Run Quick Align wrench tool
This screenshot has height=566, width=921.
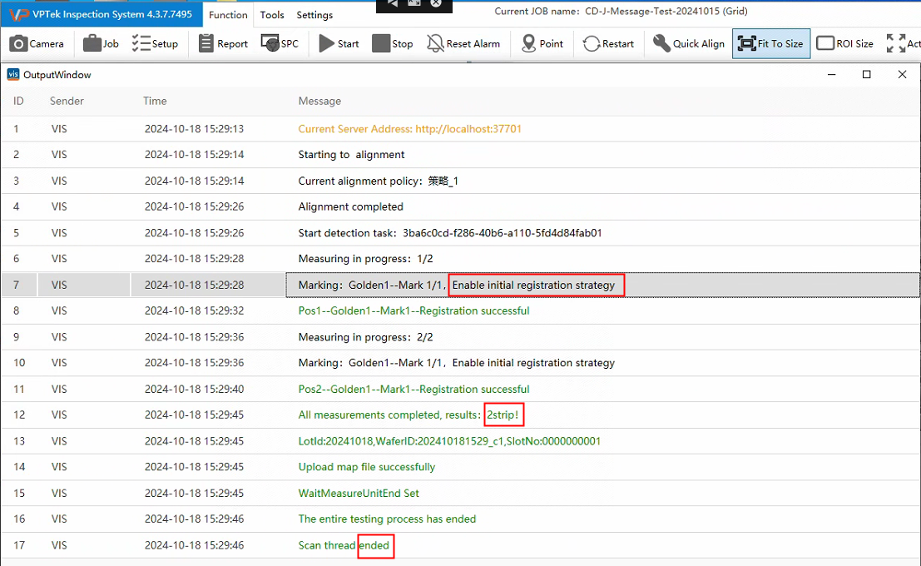click(689, 43)
